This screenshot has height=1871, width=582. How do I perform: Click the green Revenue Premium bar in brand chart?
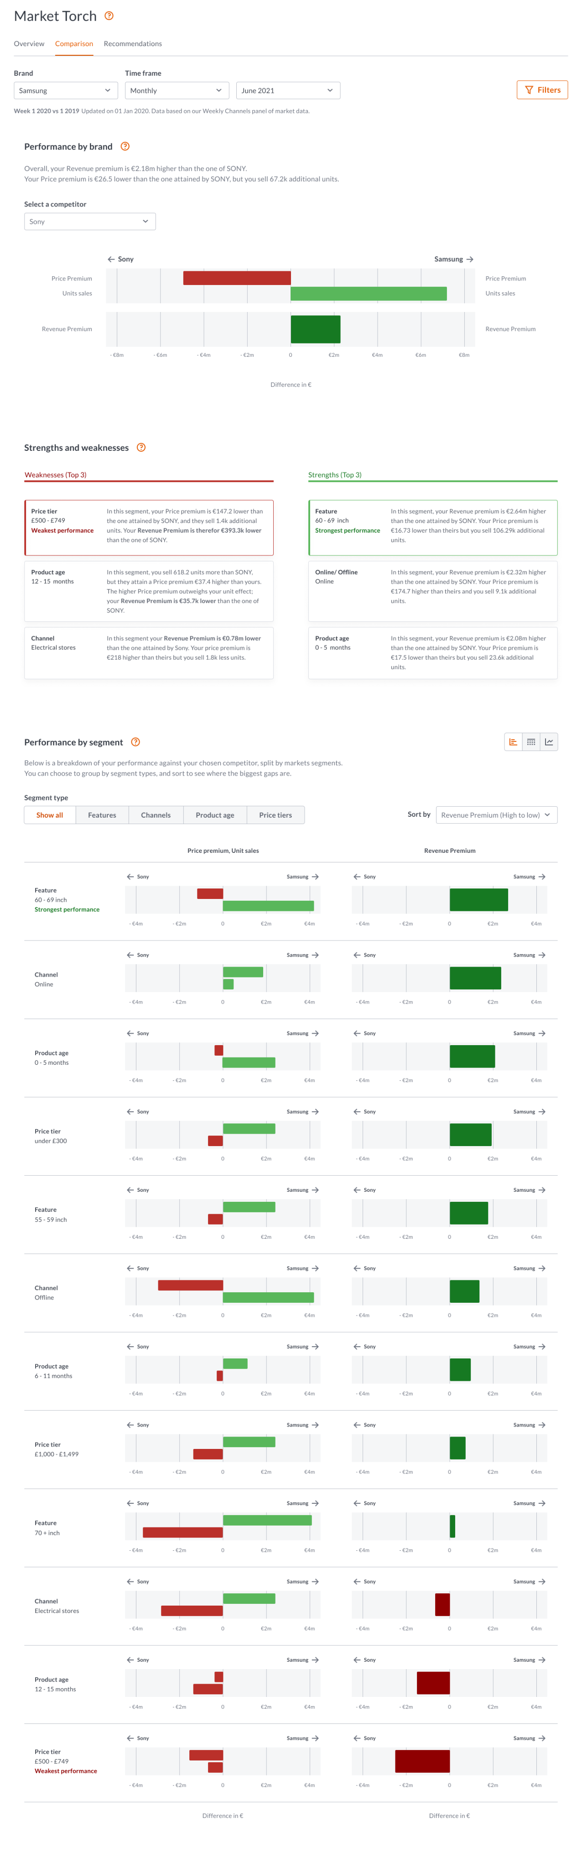tap(315, 329)
